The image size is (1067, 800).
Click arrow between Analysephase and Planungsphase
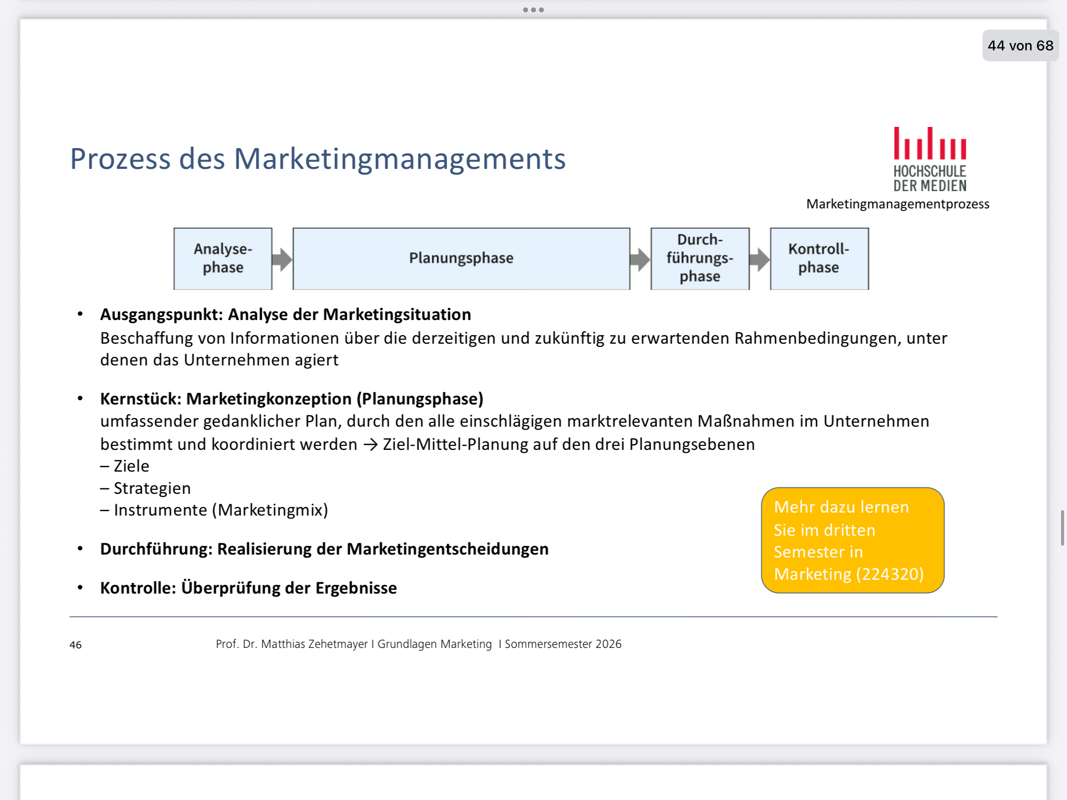[282, 259]
